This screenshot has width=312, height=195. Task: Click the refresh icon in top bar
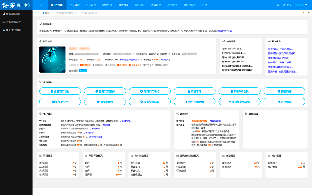point(278,5)
